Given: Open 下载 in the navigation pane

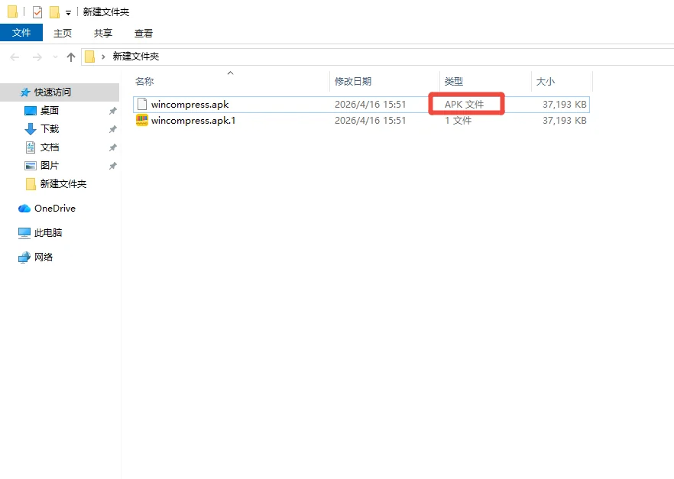Looking at the screenshot, I should (50, 129).
